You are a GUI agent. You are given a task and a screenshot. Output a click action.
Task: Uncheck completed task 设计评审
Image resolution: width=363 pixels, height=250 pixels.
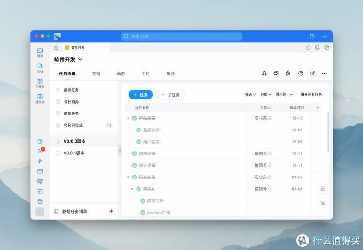(x=135, y=166)
